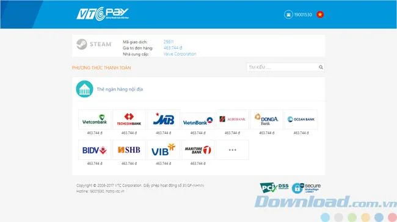Click amount under BIDV
This screenshot has width=397, height=222.
pos(95,164)
